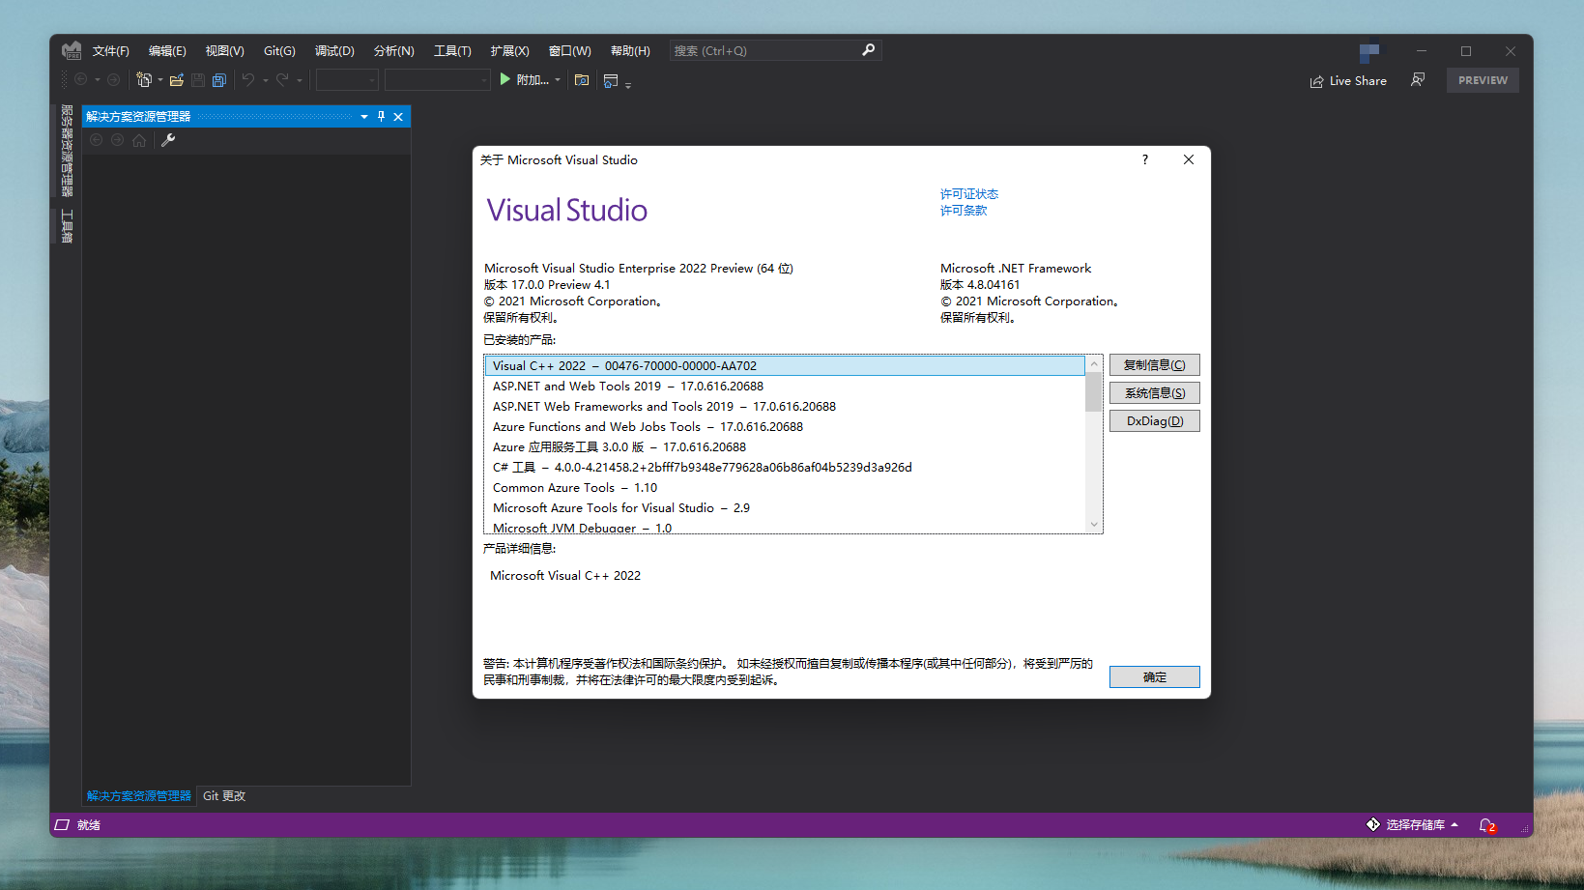This screenshot has height=890, width=1584.
Task: Open Solution Explorer window position dropdown
Action: (x=364, y=117)
